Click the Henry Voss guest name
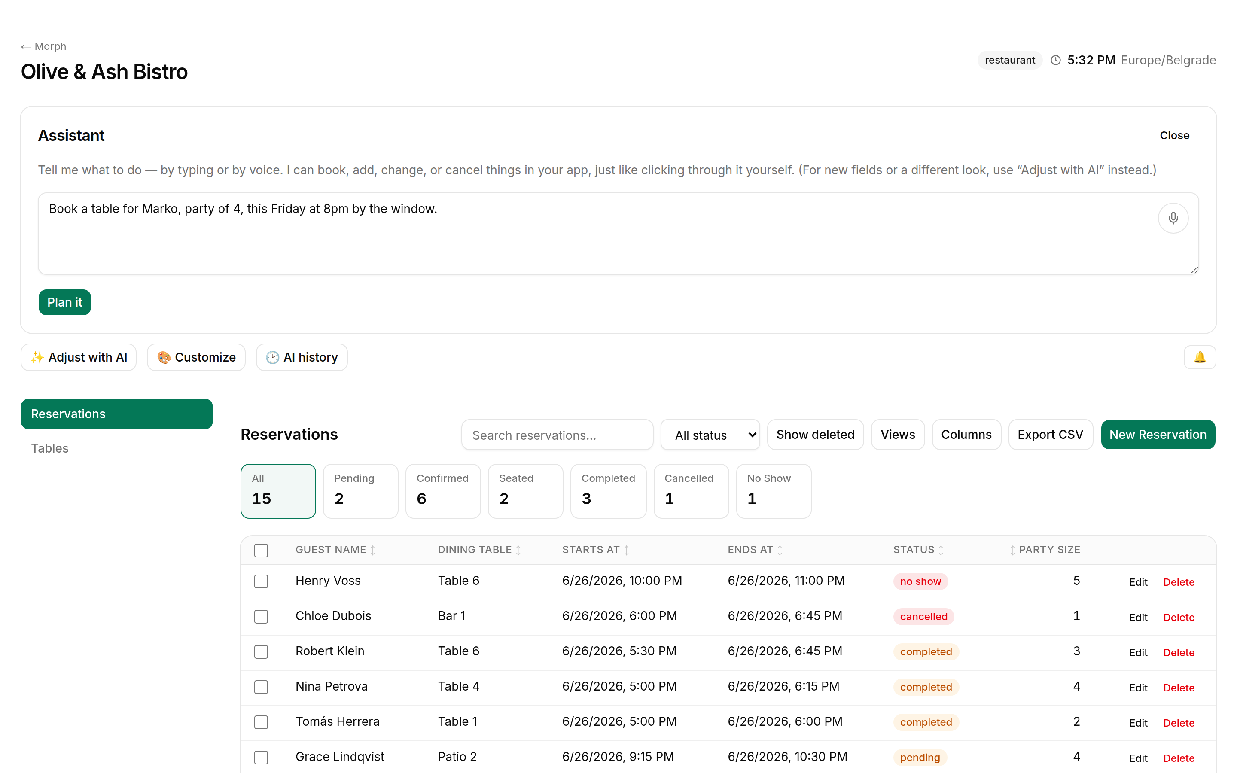Image resolution: width=1237 pixels, height=773 pixels. [328, 581]
